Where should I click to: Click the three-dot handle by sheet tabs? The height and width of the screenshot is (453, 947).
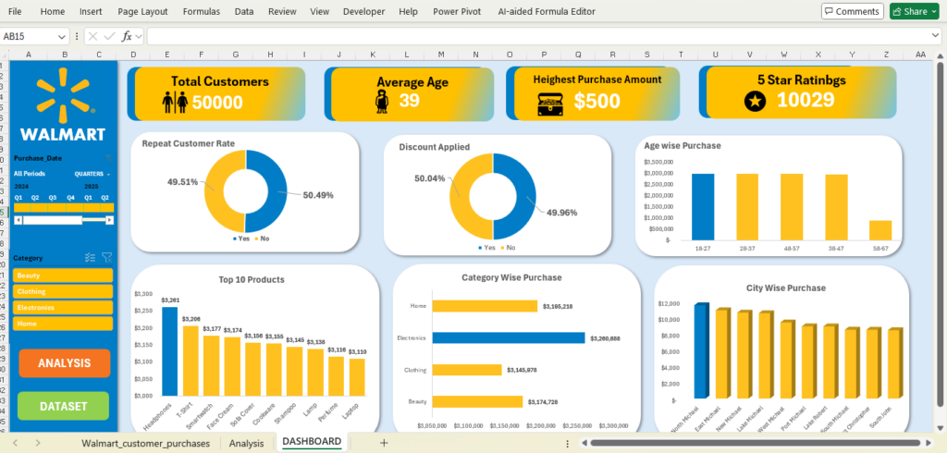[567, 443]
